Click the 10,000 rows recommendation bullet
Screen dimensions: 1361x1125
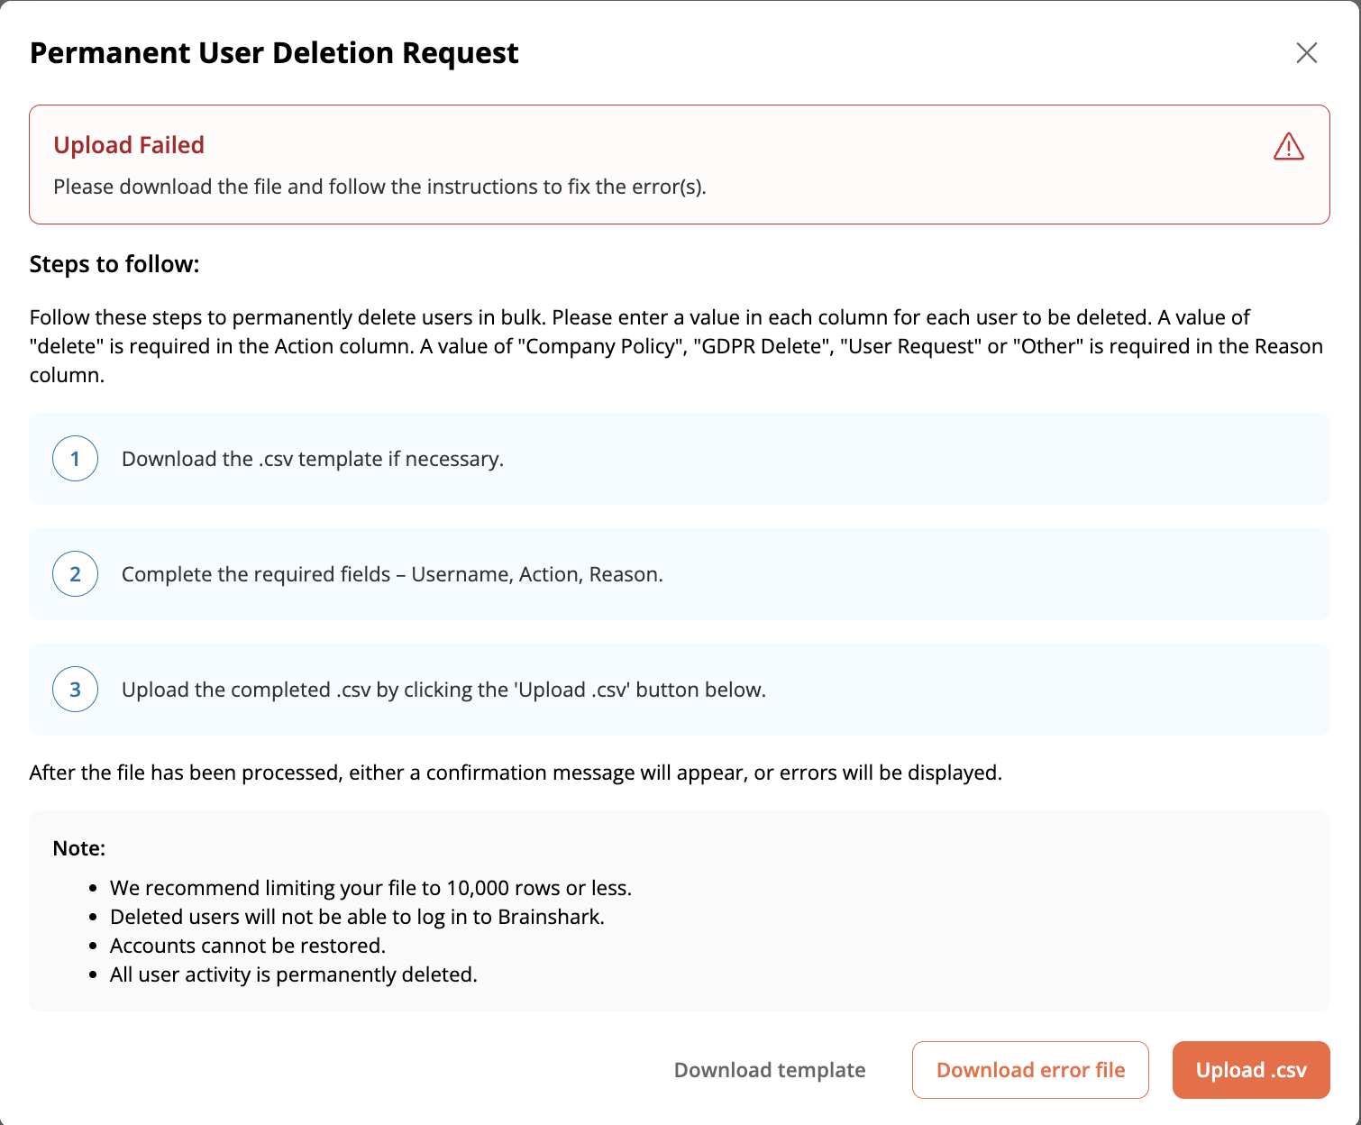coord(370,888)
